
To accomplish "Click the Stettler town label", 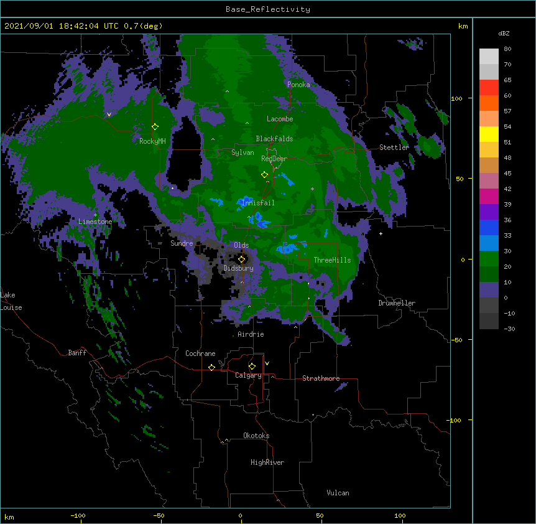I will coord(394,147).
